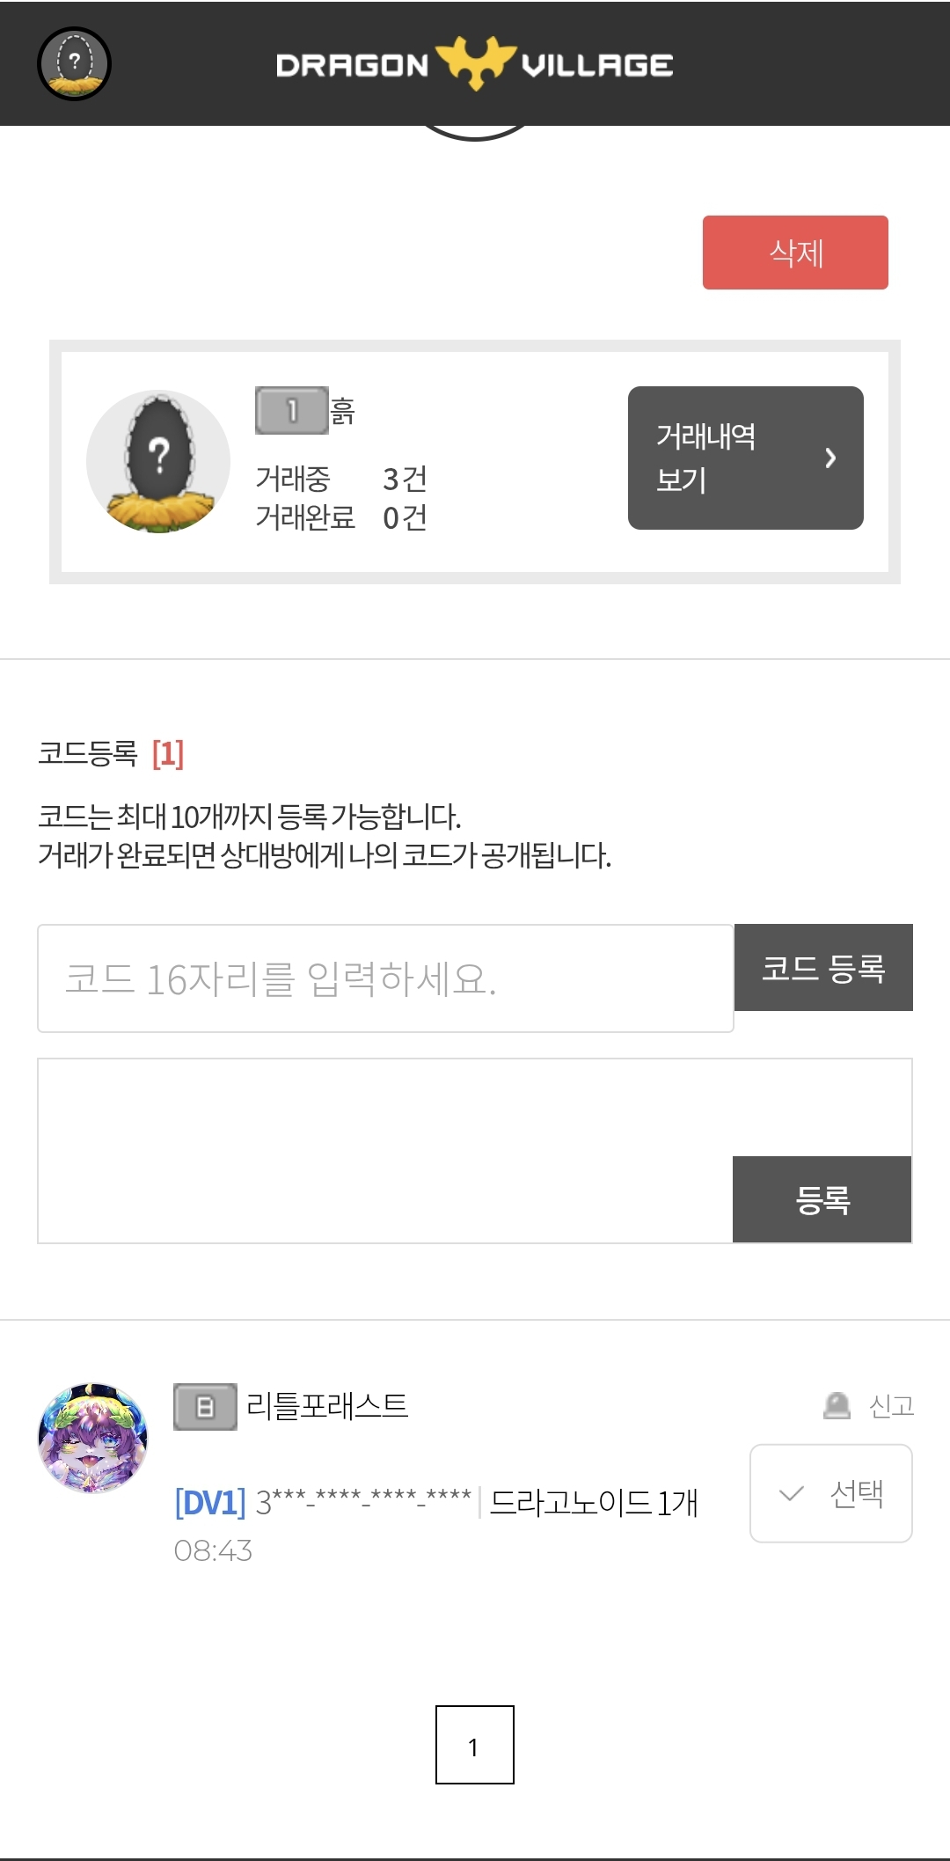
Task: Click the 신고 report link text
Action: 891,1406
